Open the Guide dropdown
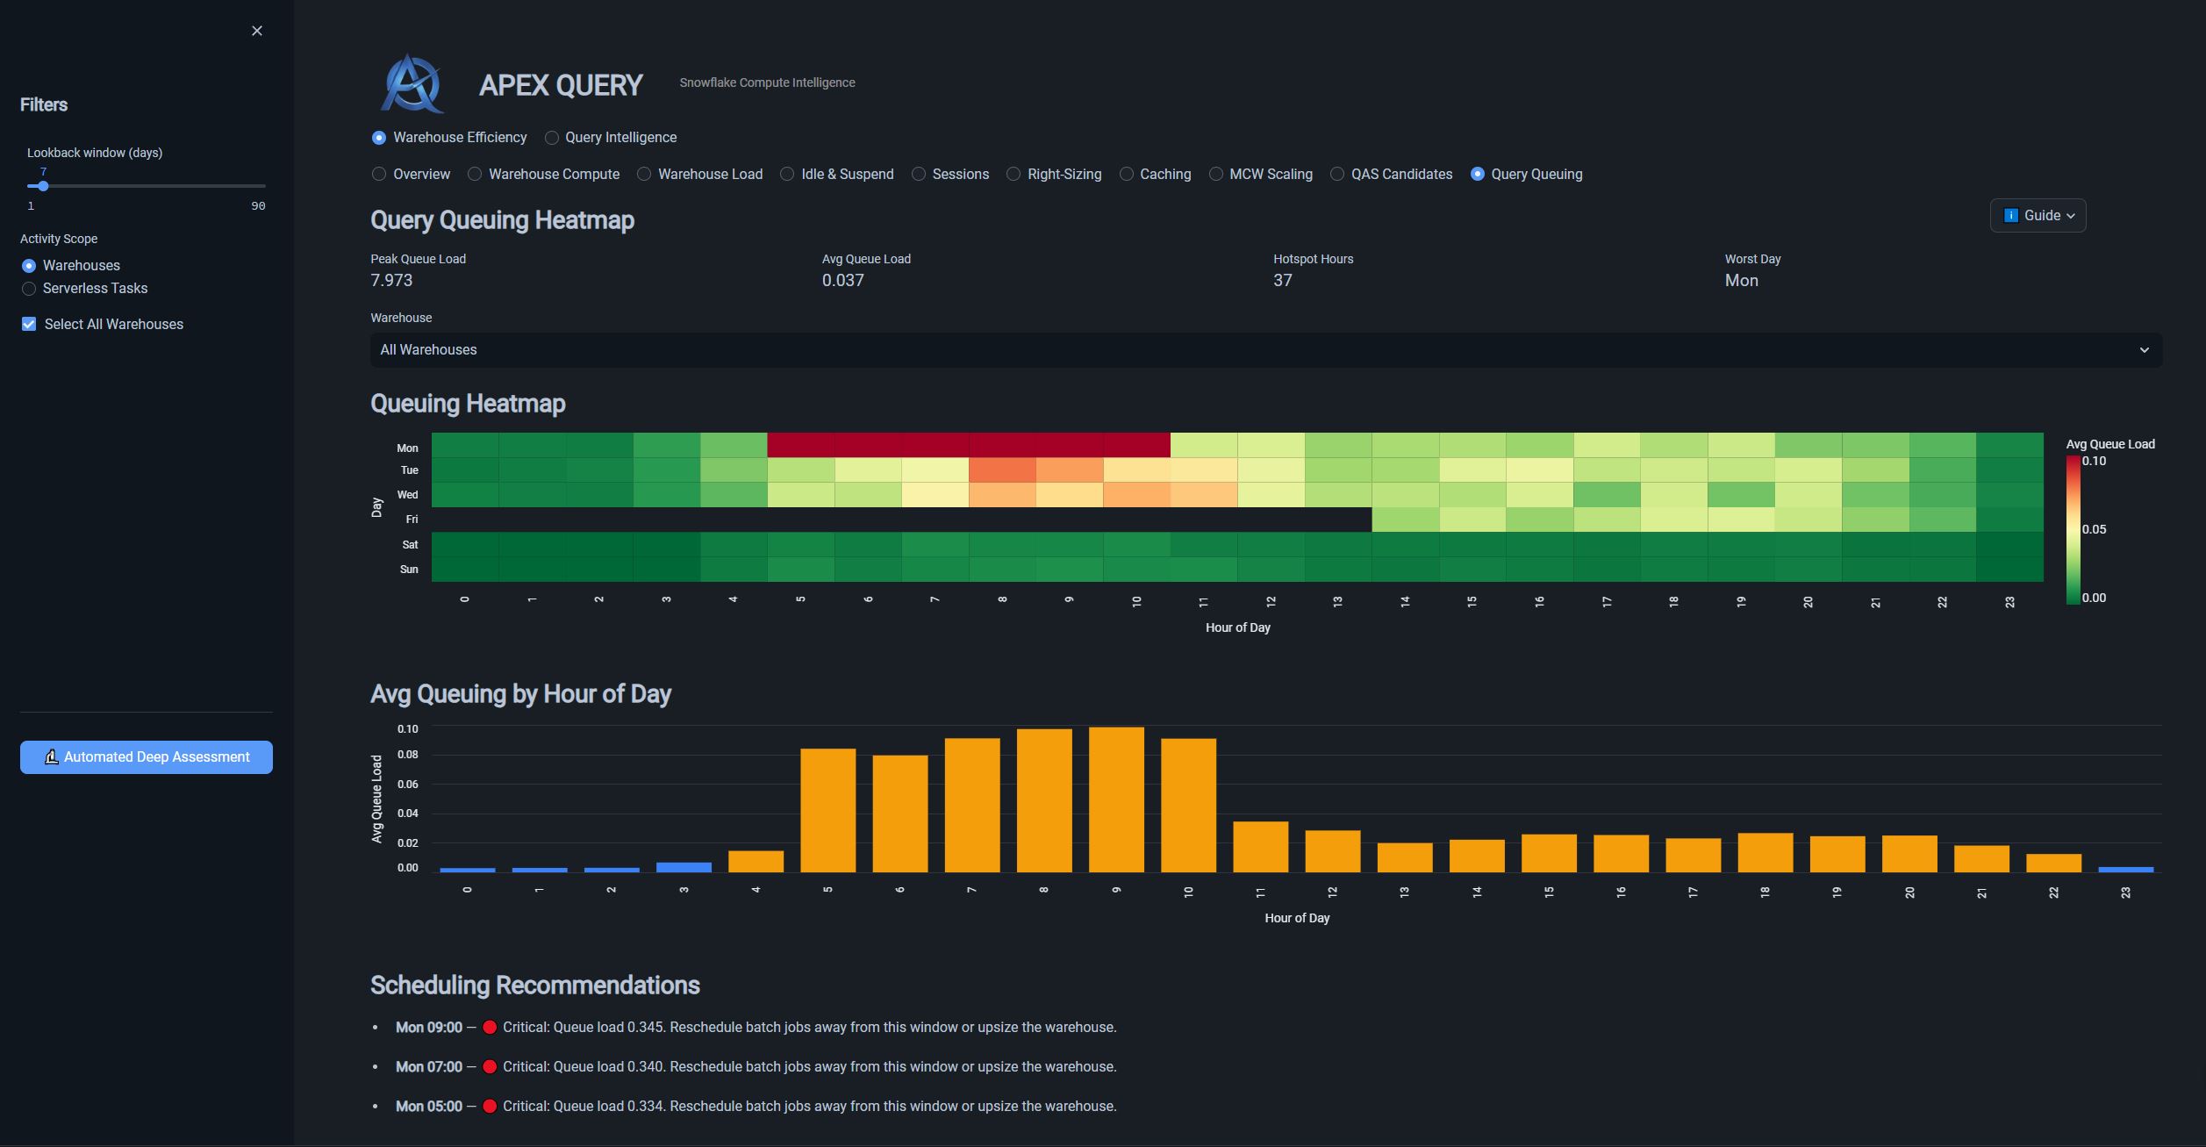This screenshot has height=1147, width=2206. tap(2038, 216)
